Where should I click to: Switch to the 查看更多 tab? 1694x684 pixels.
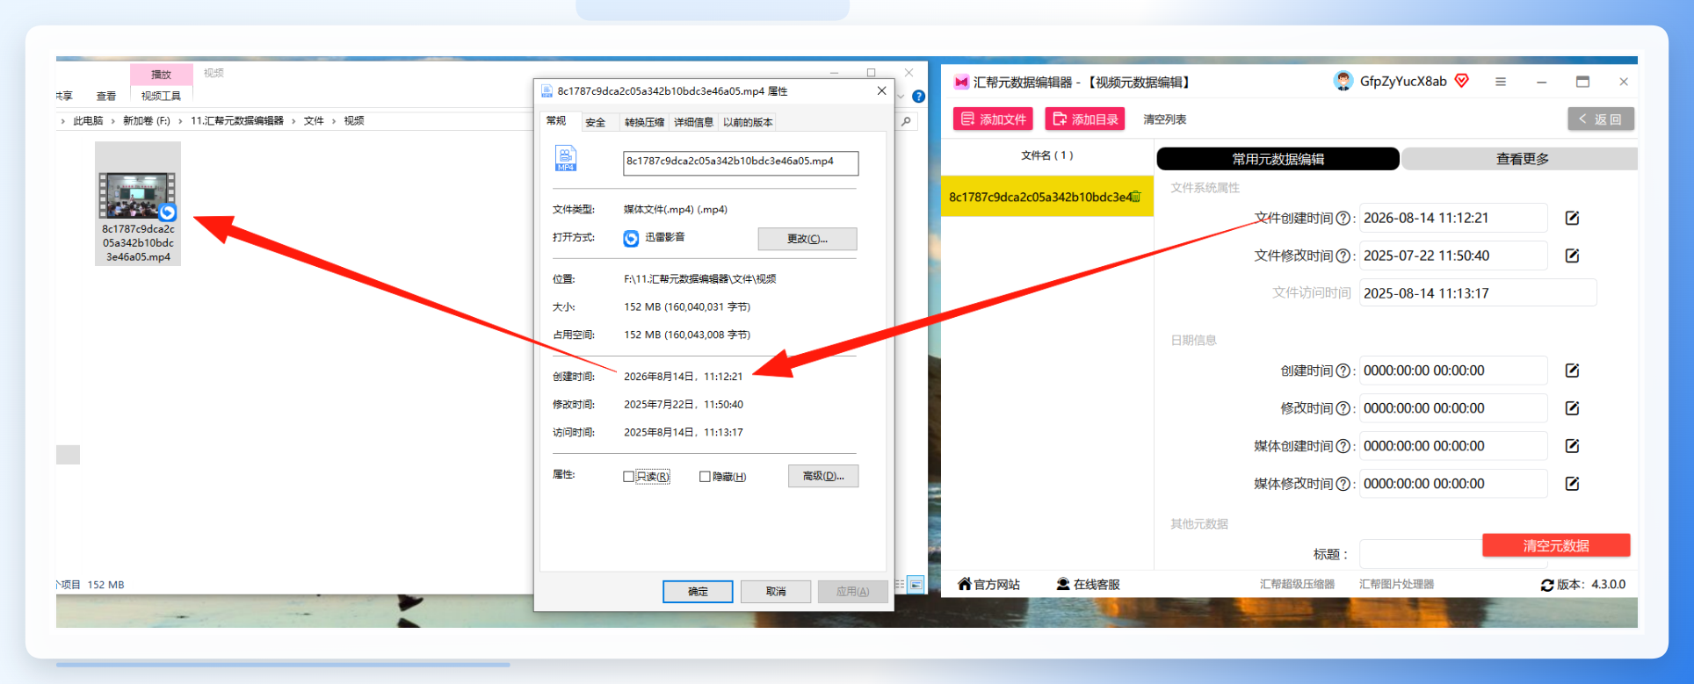coord(1522,159)
